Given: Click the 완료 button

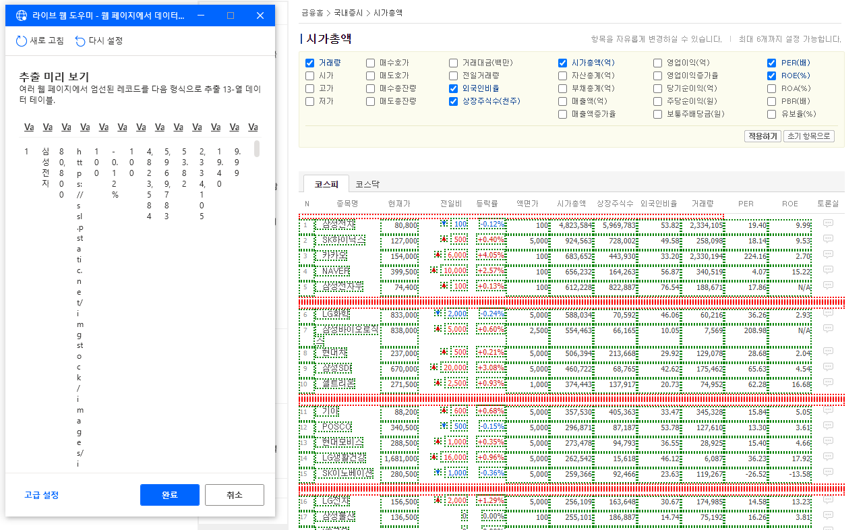Looking at the screenshot, I should tap(170, 495).
